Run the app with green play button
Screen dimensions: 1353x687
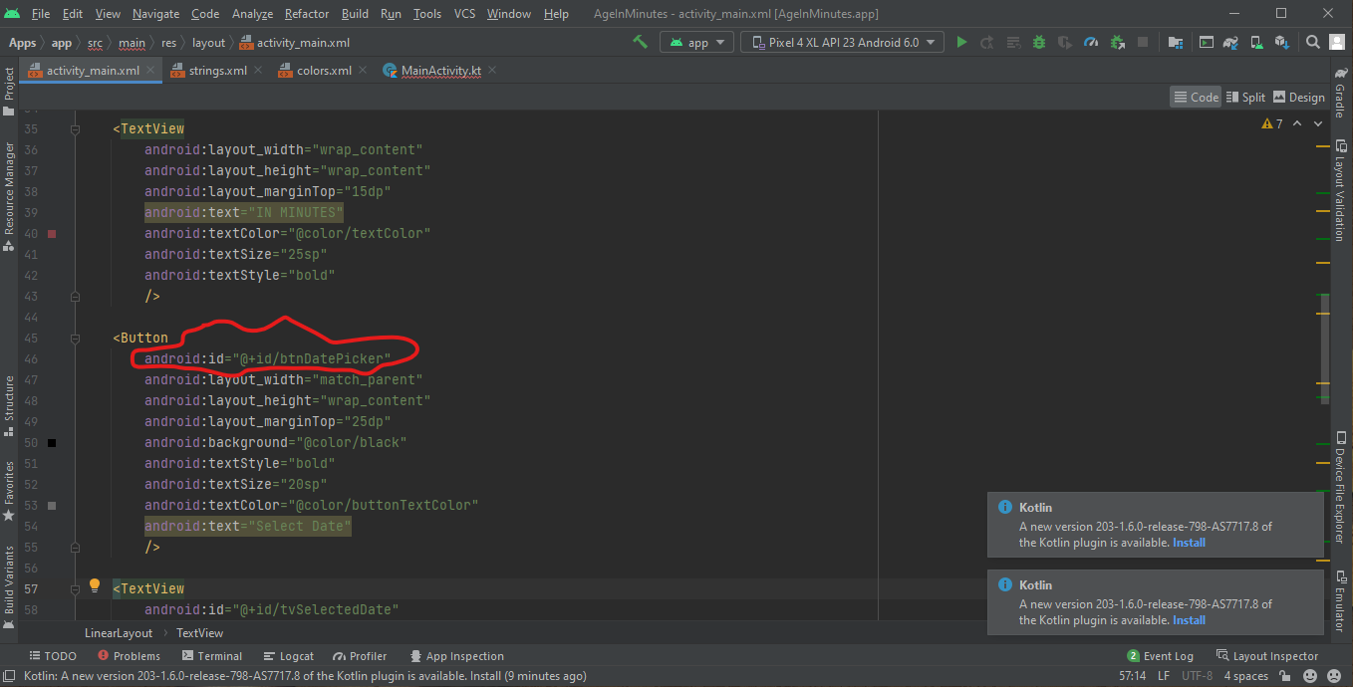[x=961, y=42]
